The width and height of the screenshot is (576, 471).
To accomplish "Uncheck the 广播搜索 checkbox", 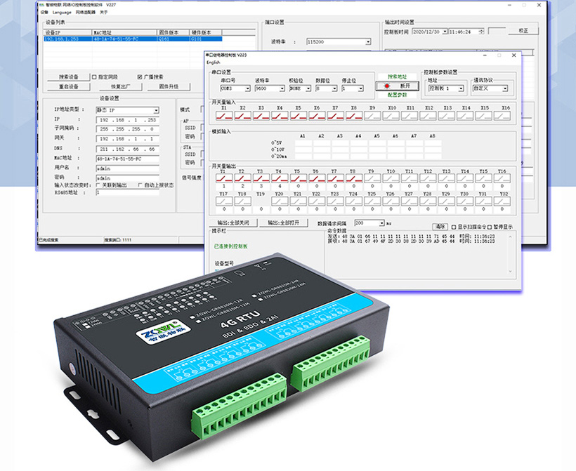I will coord(140,77).
